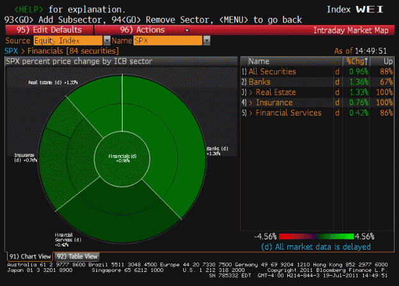The image size is (399, 286).
Task: Click the Insurance row name
Action: pos(274,103)
